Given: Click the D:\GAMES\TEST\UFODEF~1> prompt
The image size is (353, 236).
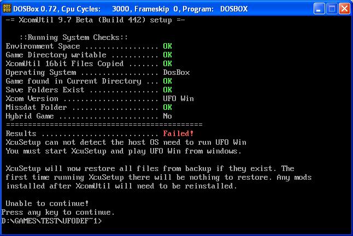Looking at the screenshot, I should pos(51,221).
